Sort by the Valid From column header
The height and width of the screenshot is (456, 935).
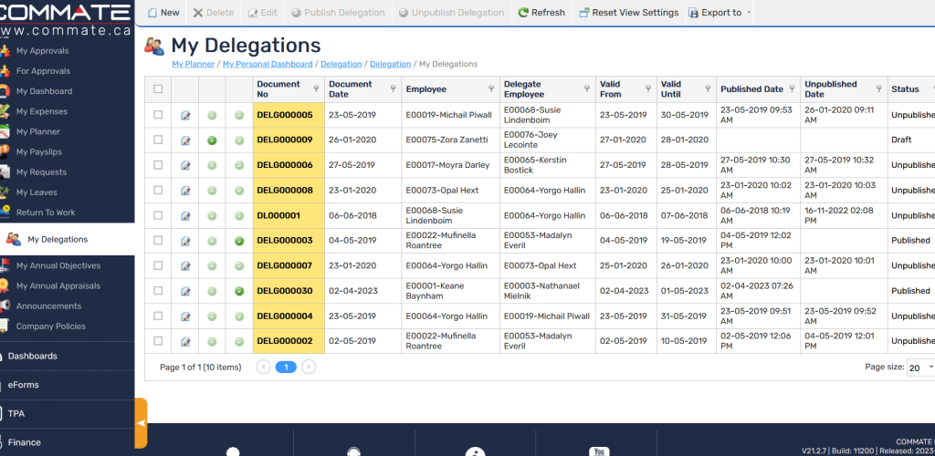(x=611, y=88)
